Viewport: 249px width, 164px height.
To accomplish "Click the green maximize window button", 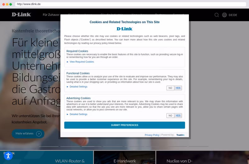I will [11, 4].
